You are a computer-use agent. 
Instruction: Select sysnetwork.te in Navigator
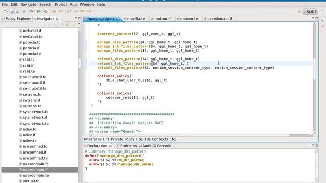coord(36,123)
